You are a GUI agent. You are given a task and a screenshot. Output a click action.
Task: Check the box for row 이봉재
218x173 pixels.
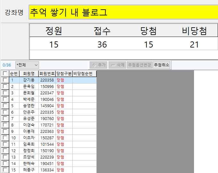(x=5, y=131)
